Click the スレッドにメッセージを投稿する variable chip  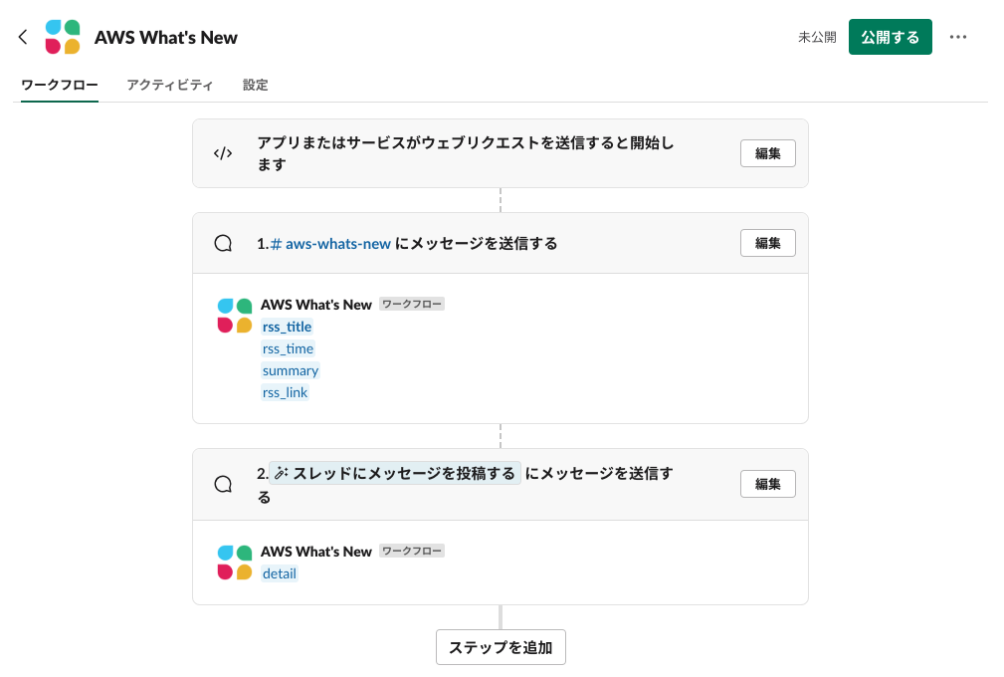pyautogui.click(x=394, y=473)
